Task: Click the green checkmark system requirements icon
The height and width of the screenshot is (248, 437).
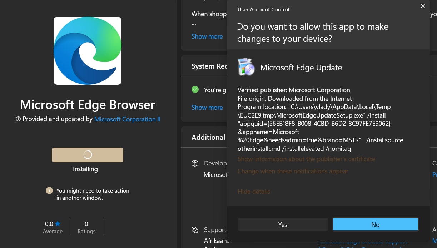Action: tap(195, 90)
